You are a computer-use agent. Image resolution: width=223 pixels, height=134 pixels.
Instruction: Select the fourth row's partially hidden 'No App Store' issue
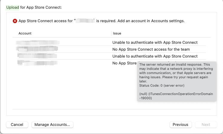click(x=124, y=63)
